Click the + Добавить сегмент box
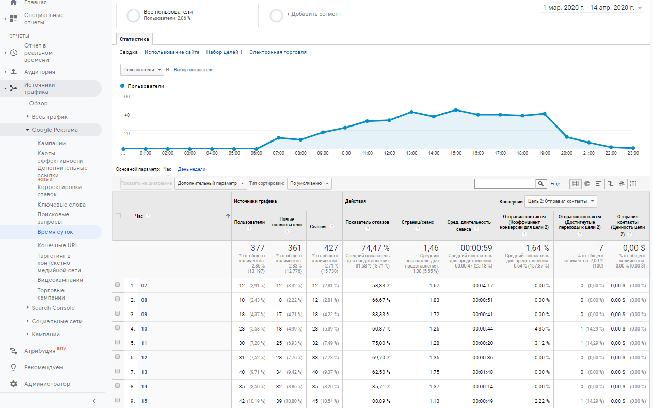 click(x=333, y=15)
